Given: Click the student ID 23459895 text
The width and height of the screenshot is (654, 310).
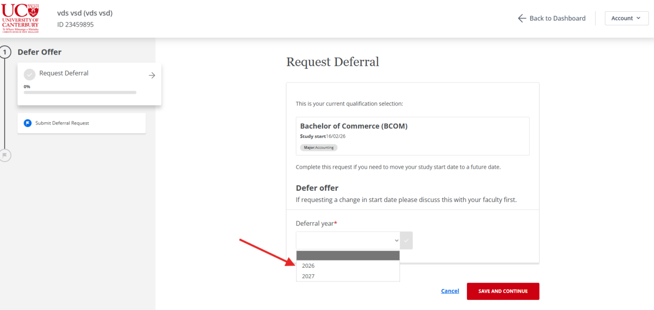Looking at the screenshot, I should (76, 24).
